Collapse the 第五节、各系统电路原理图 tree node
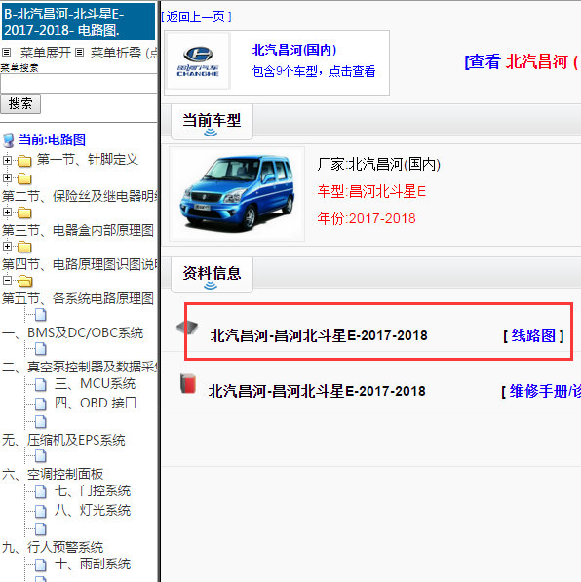The width and height of the screenshot is (581, 582). tap(7, 280)
